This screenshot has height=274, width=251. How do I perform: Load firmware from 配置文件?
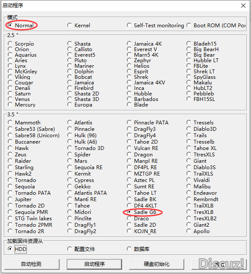point(70,249)
